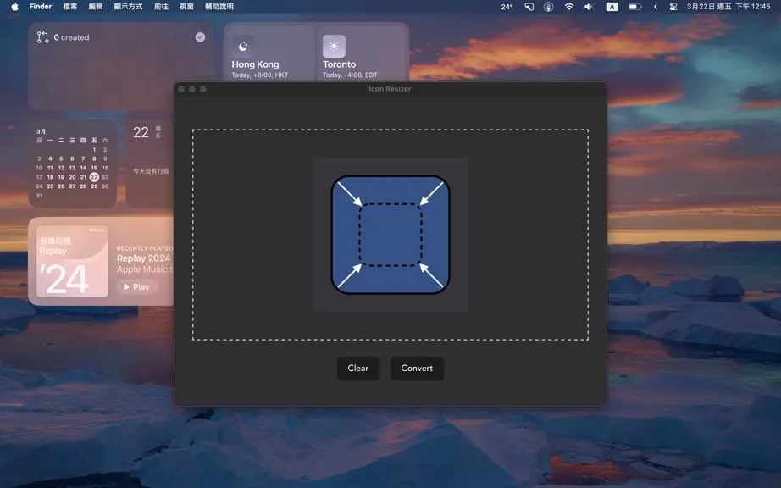
Task: Open the 輔助說明 menu
Action: point(219,7)
